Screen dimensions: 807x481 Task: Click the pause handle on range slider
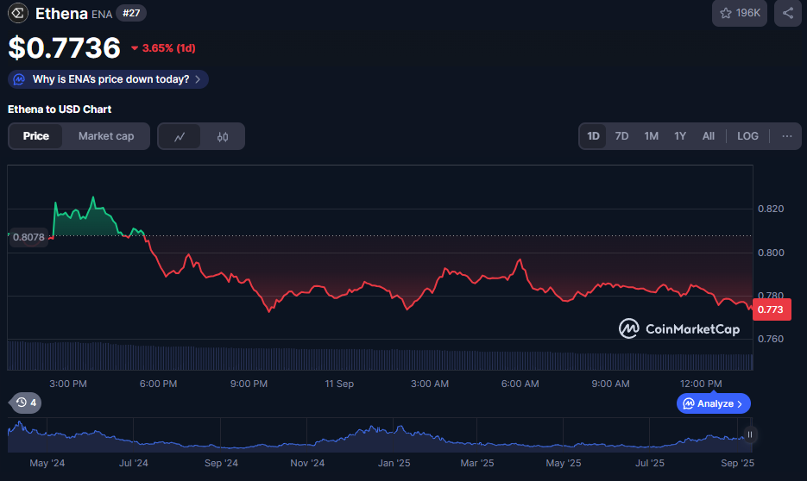[750, 434]
